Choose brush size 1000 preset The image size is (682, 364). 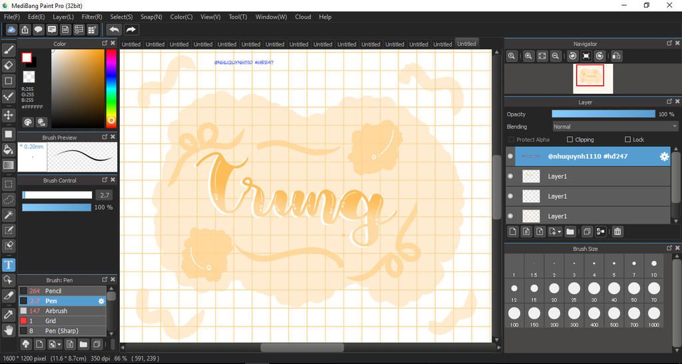654,316
